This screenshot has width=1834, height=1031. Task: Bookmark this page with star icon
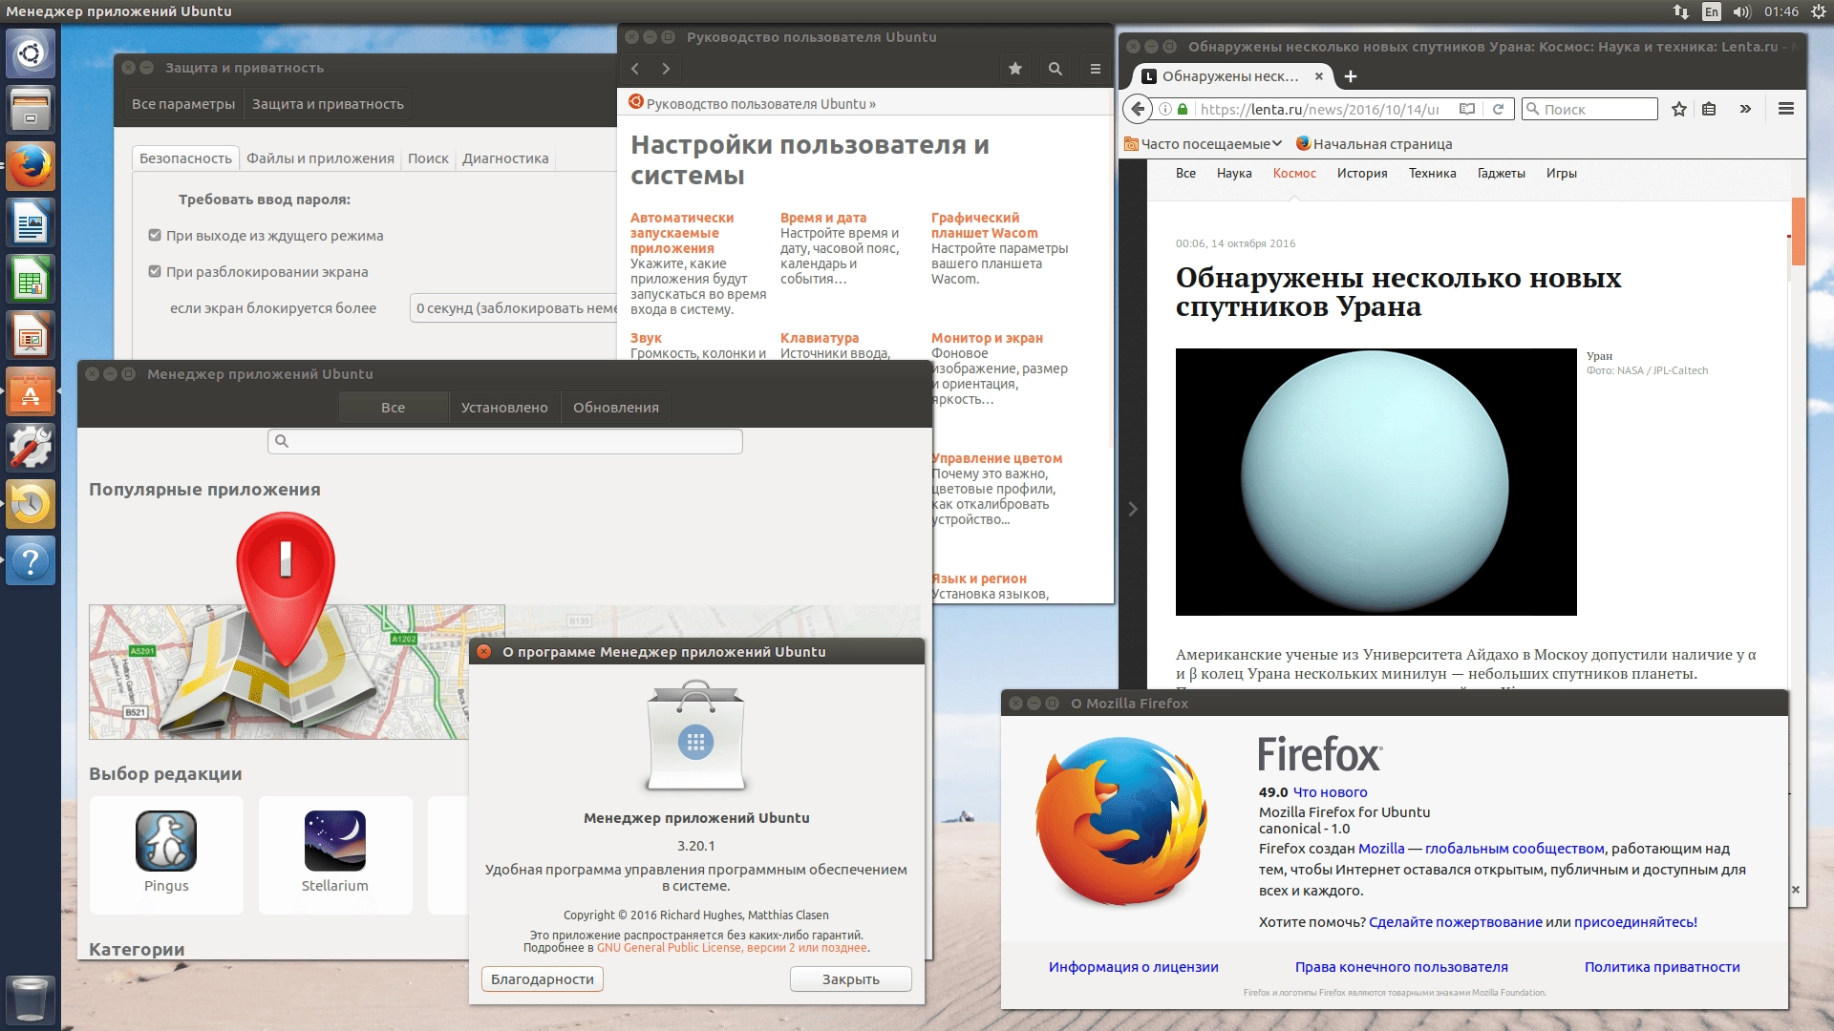pyautogui.click(x=1679, y=109)
